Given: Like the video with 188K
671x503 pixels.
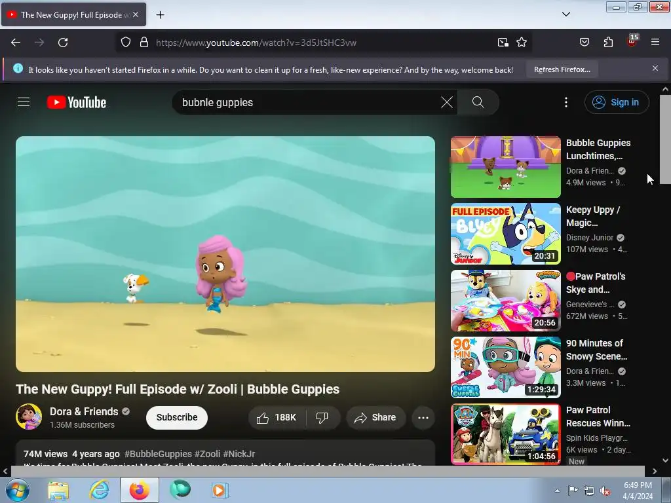Looking at the screenshot, I should coord(277,417).
